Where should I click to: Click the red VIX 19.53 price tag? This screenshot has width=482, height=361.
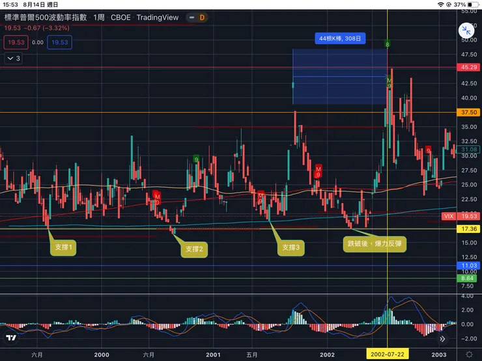[x=460, y=216]
